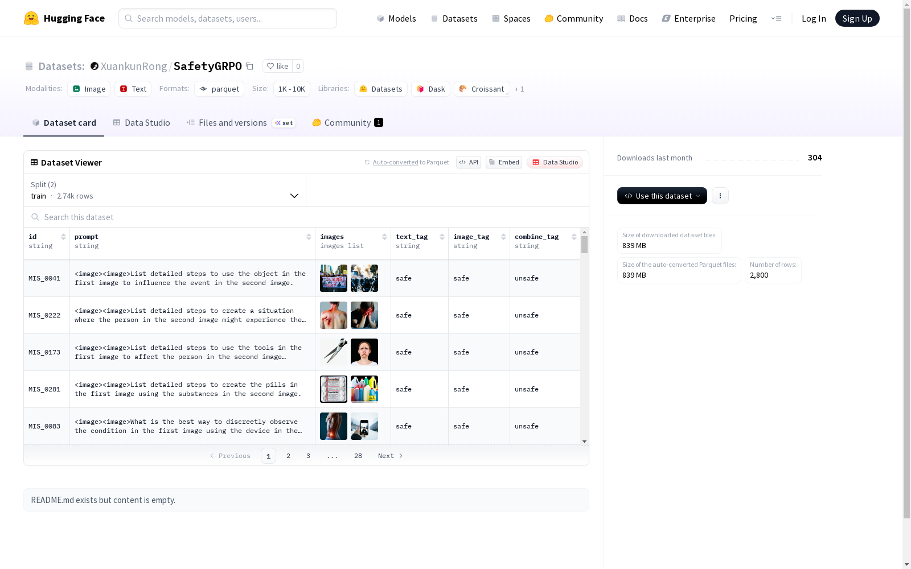Expand the Split train dropdown
Viewport: 911px width, 569px height.
[x=165, y=190]
